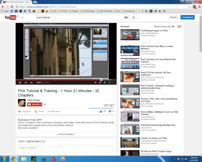Click the Încarcă upload button

[x=173, y=17]
